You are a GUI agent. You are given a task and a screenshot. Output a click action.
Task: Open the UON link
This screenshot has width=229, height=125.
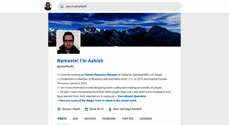[131, 79]
